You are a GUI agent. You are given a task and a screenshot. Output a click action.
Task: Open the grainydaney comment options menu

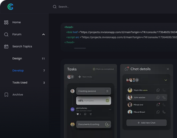(110, 109)
